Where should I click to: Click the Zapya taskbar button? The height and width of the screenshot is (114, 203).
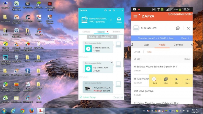(x=41, y=111)
